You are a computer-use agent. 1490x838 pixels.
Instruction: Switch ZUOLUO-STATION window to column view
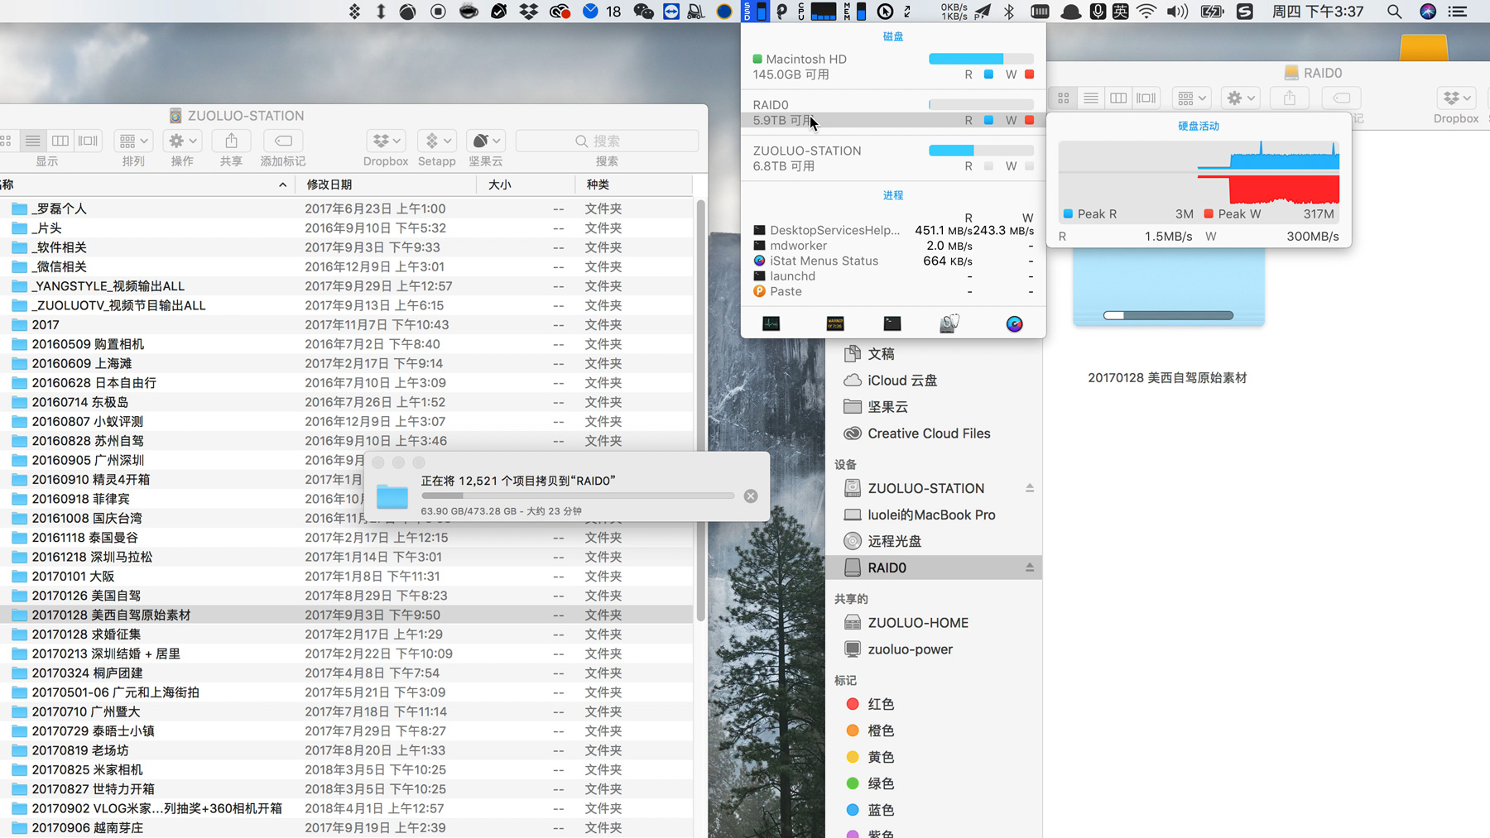click(60, 141)
